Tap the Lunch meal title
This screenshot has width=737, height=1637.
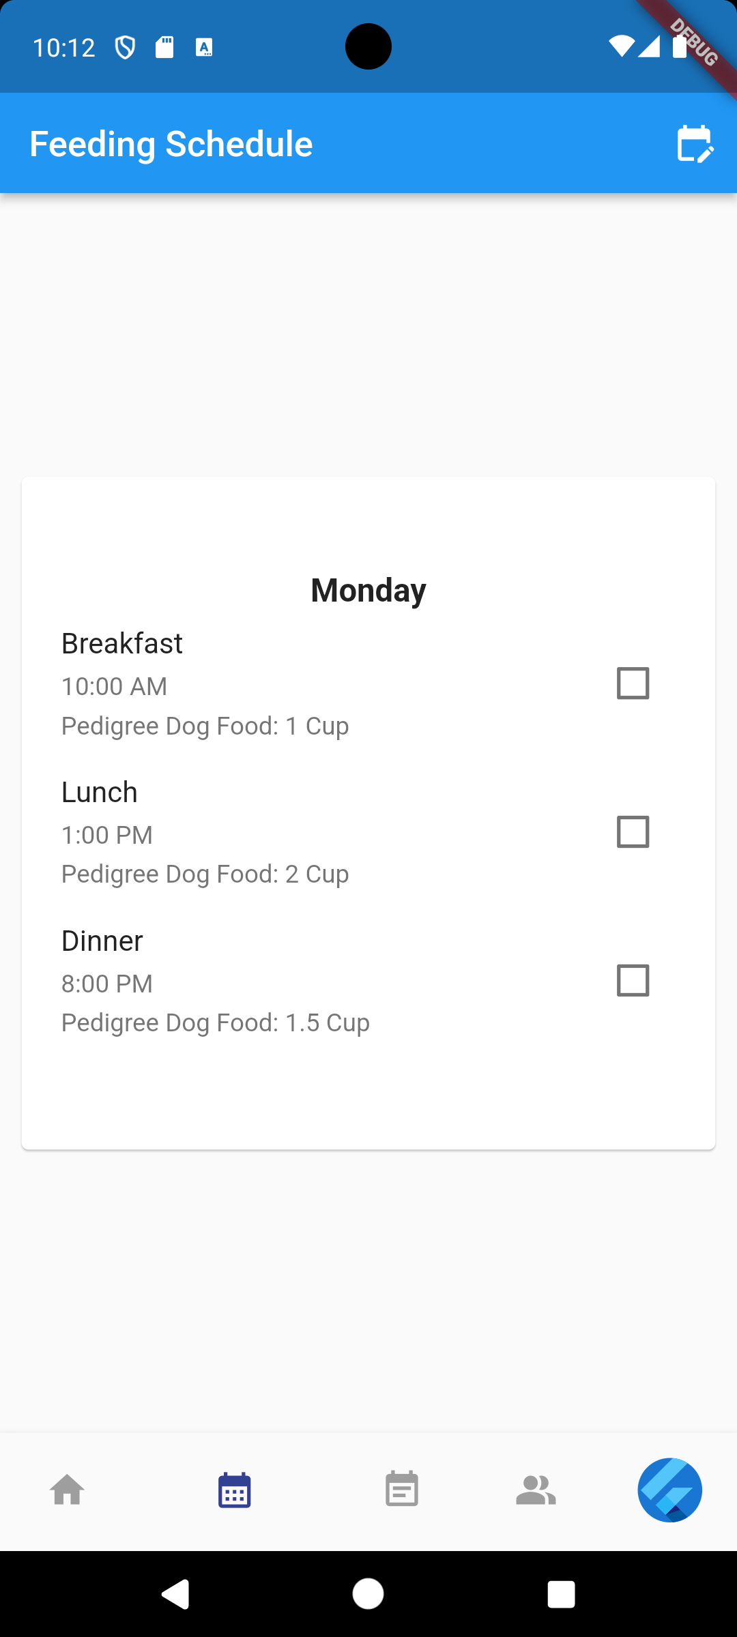pyautogui.click(x=100, y=793)
